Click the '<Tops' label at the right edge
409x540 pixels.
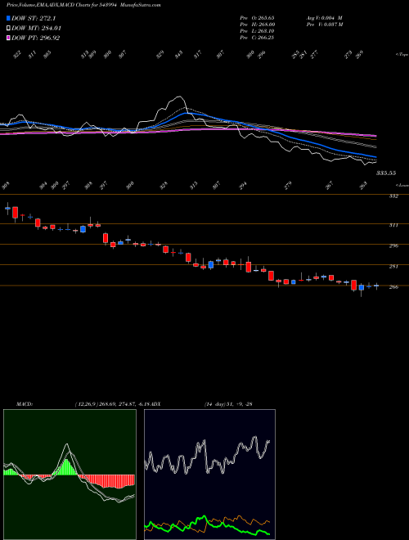(x=402, y=55)
